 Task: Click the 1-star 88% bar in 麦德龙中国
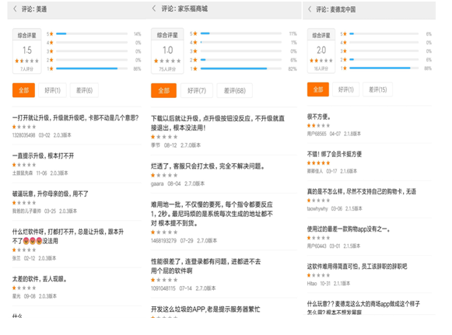[x=384, y=68]
